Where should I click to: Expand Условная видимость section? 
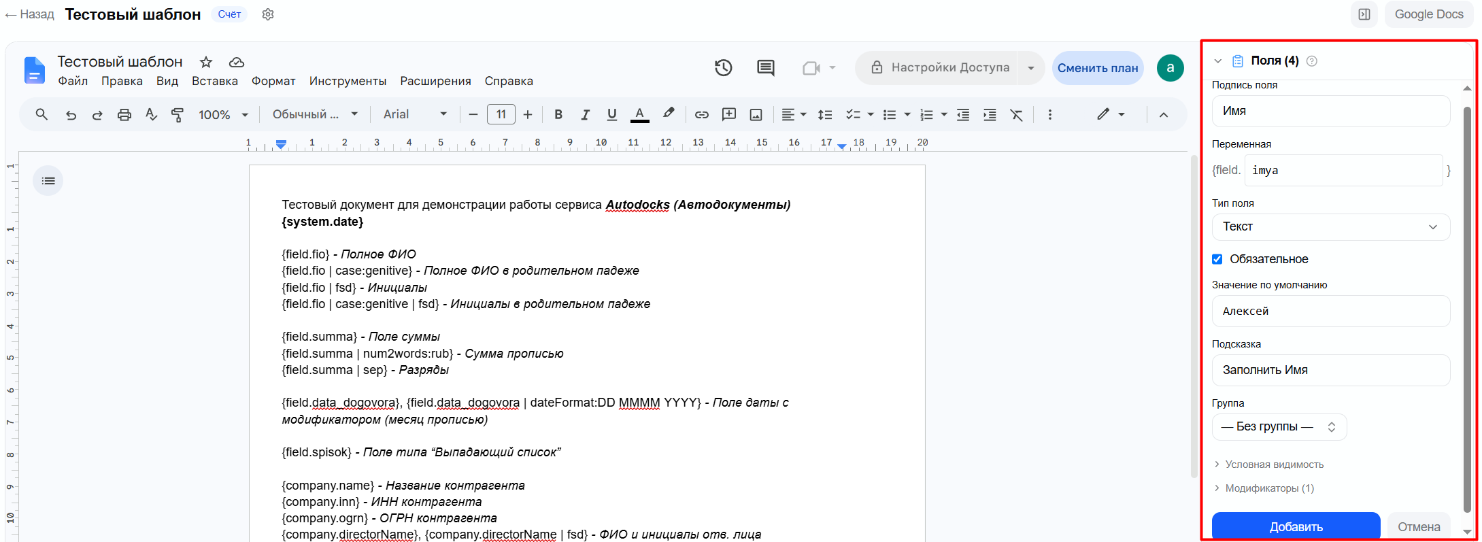point(1269,464)
